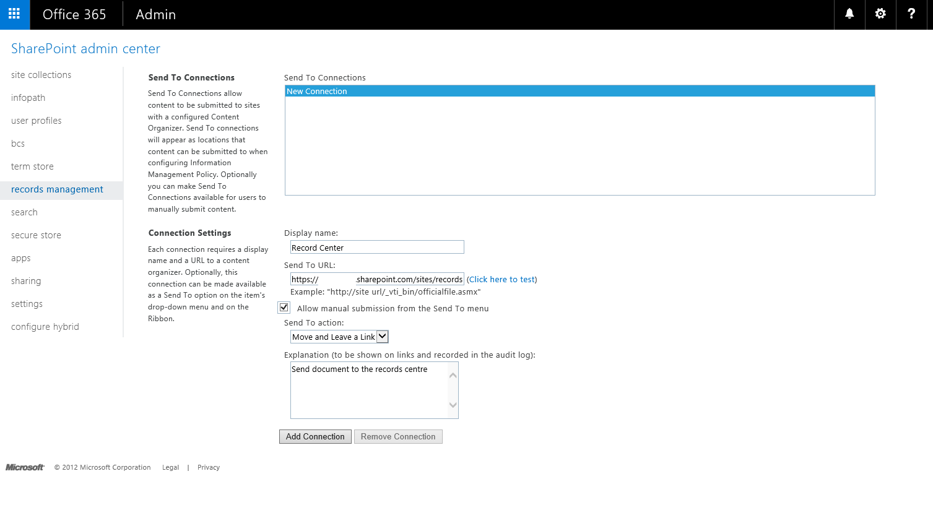The height and width of the screenshot is (505, 933).
Task: Open secure store section
Action: pos(36,235)
